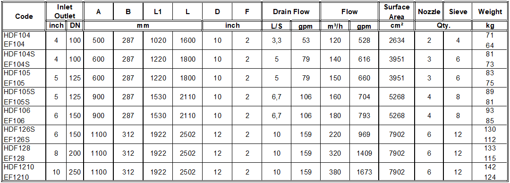Click the Inlet Outlet header cell
The image size is (510, 183).
tap(64, 11)
